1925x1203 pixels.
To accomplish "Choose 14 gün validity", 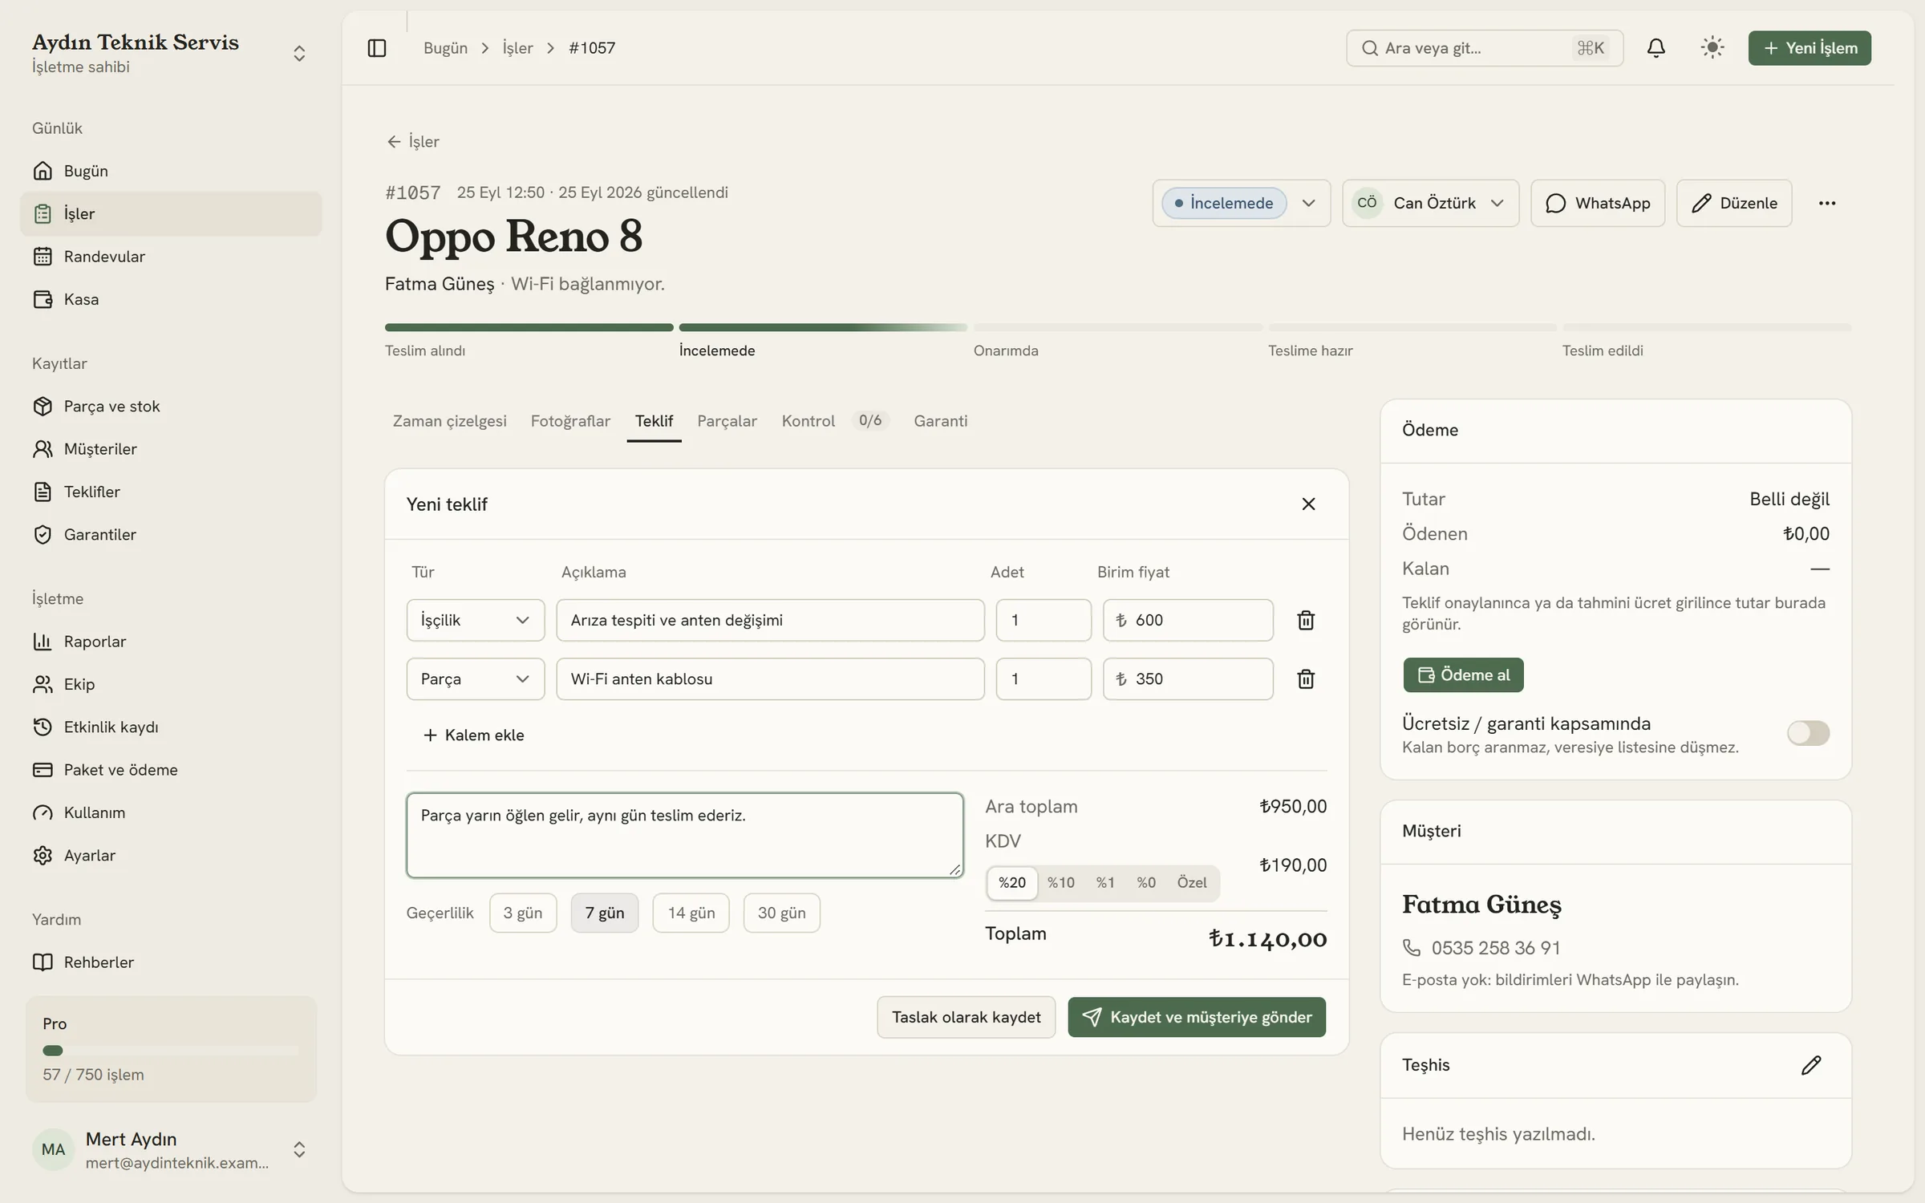I will pyautogui.click(x=691, y=913).
